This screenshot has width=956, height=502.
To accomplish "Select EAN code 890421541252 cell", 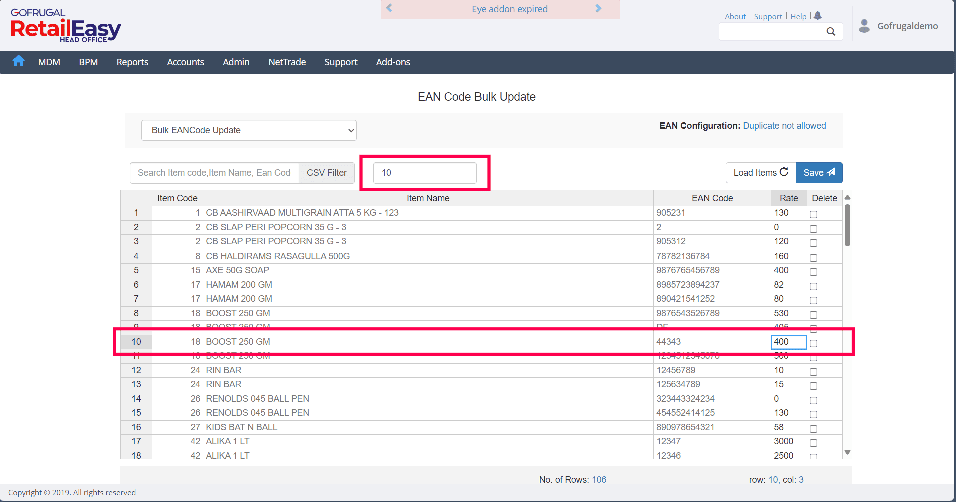I will pyautogui.click(x=712, y=299).
